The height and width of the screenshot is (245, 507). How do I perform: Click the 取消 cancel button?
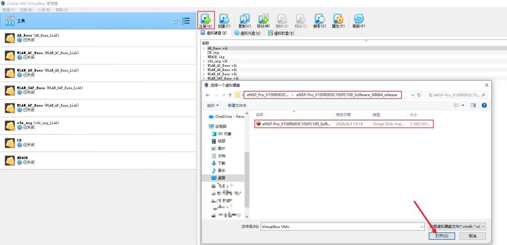click(x=473, y=236)
